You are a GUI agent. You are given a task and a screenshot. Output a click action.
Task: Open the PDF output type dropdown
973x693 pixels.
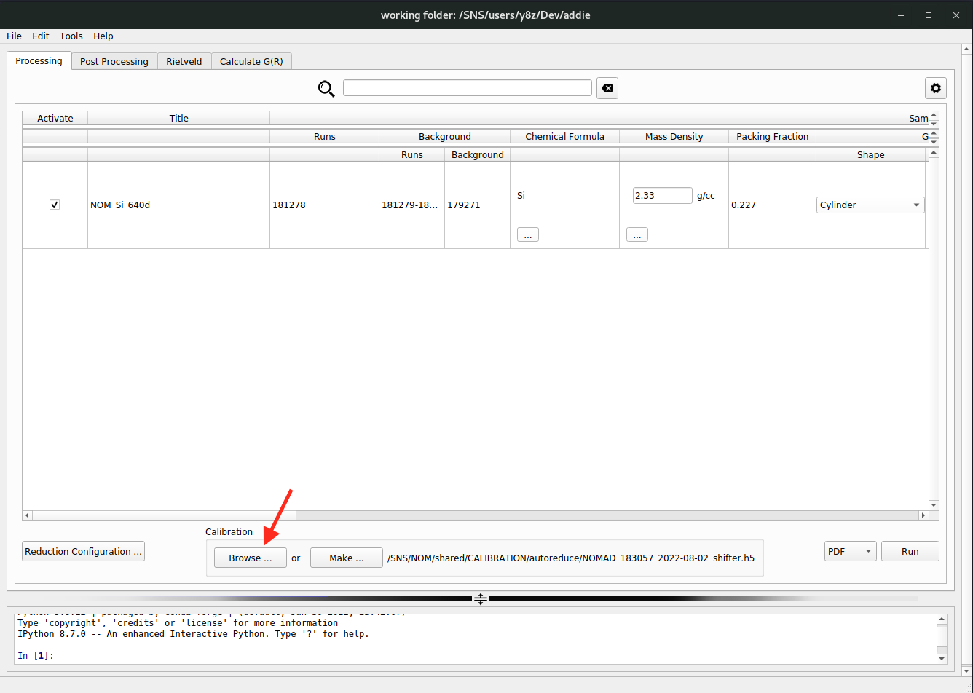[x=849, y=551]
